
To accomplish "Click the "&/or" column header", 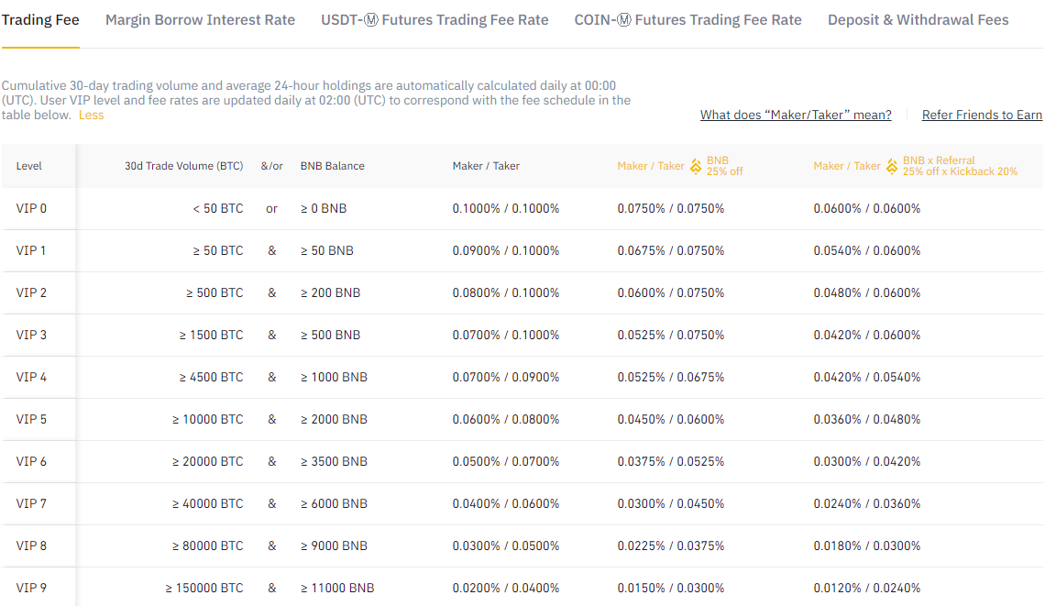I will [271, 166].
